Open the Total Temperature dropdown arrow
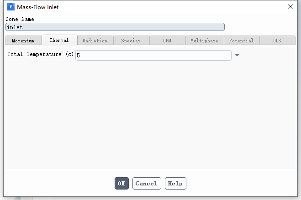This screenshot has height=200, width=301. click(x=237, y=55)
